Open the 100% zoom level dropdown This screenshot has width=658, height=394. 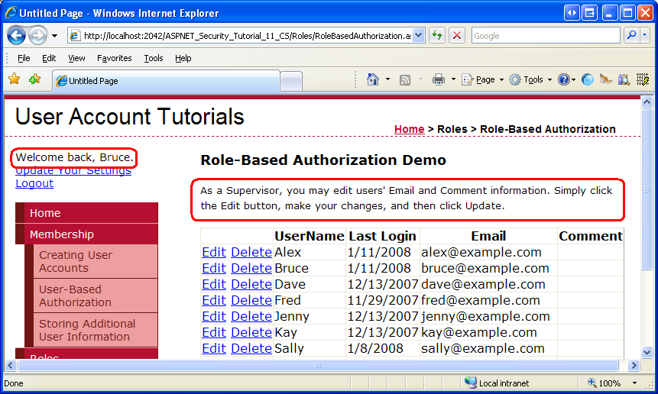(x=634, y=383)
